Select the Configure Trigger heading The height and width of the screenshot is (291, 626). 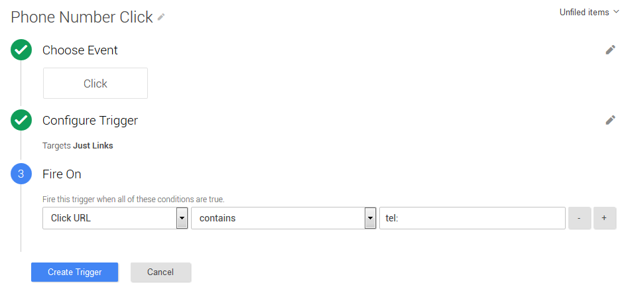[x=90, y=121]
